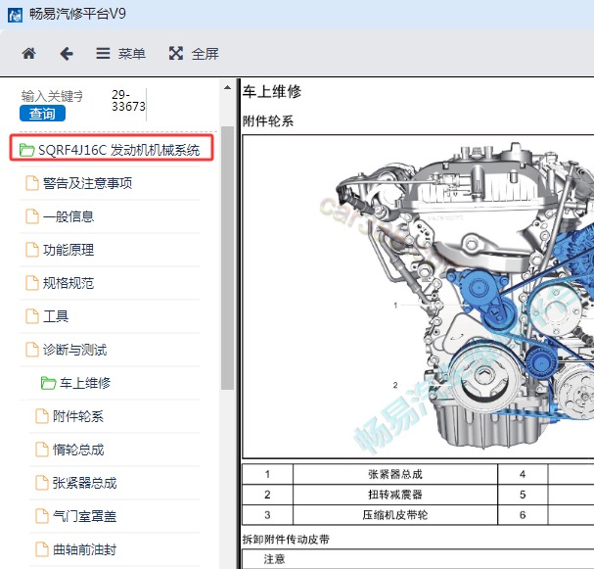This screenshot has height=569, width=594.
Task: Click the engine diagram image
Action: tap(418, 296)
